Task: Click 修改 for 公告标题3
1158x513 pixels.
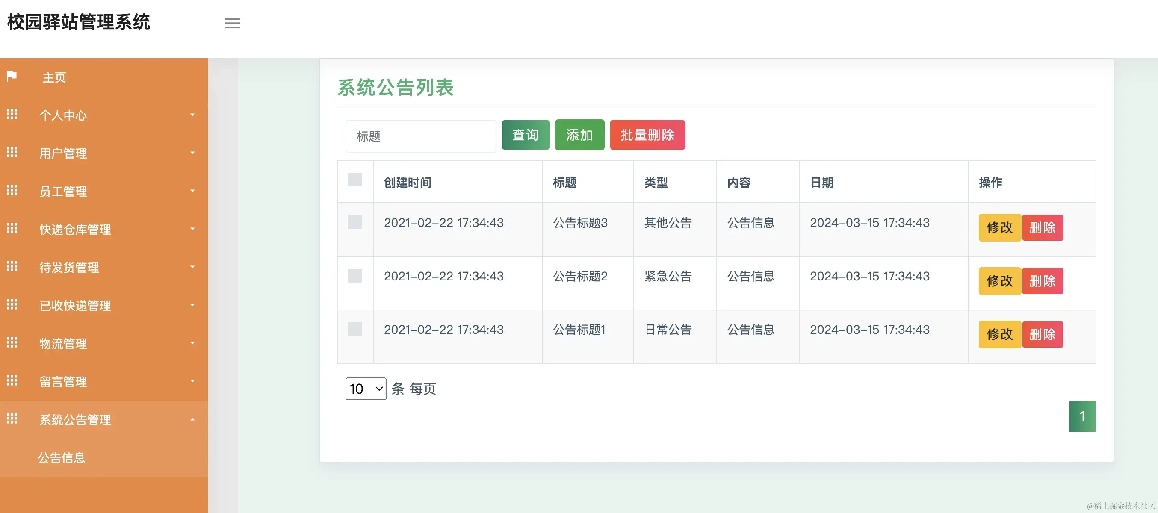Action: [999, 228]
